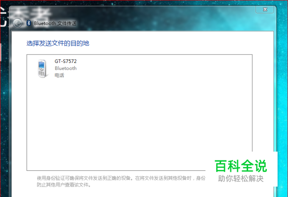Click the 'Bluetooth 文件传送' window title
This screenshot has width=288, height=197.
[x=55, y=23]
